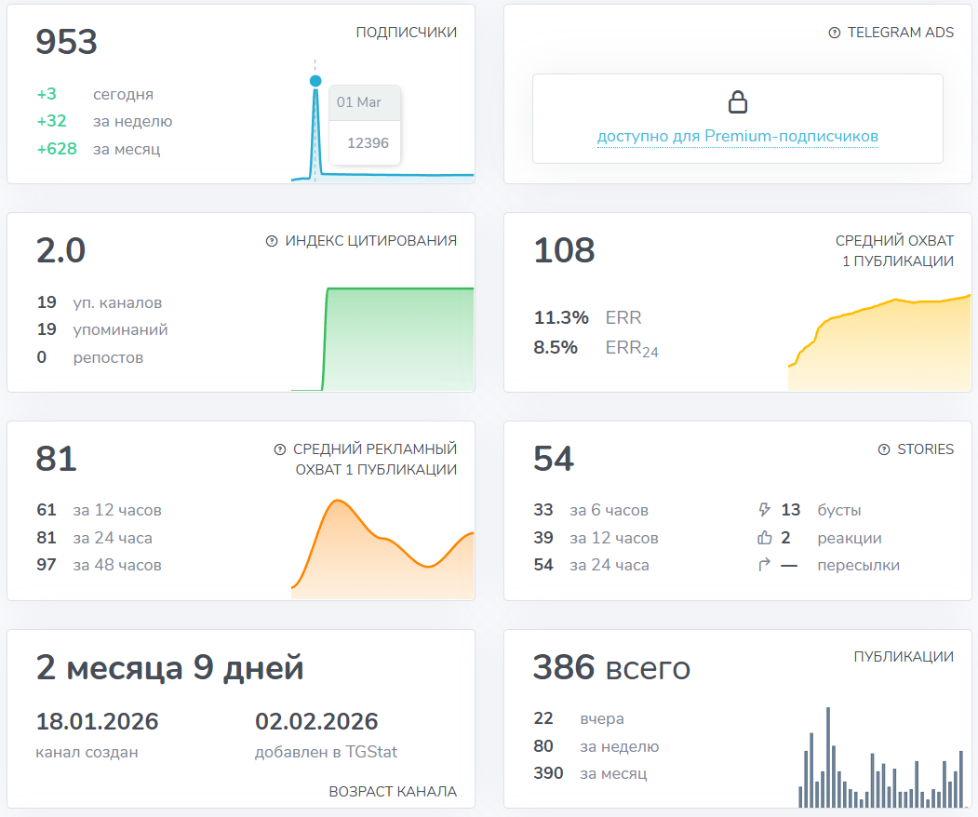
Task: Select the lightning boosts icon in Stories card
Action: tap(763, 510)
